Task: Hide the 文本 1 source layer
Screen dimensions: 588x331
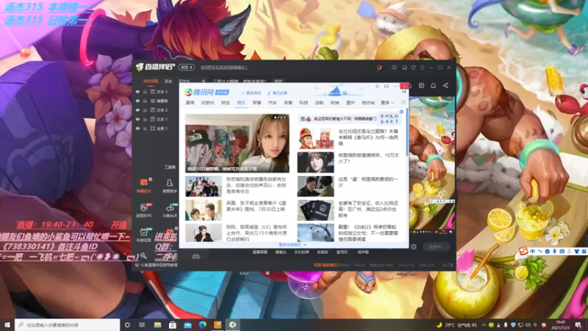Action: 137,119
